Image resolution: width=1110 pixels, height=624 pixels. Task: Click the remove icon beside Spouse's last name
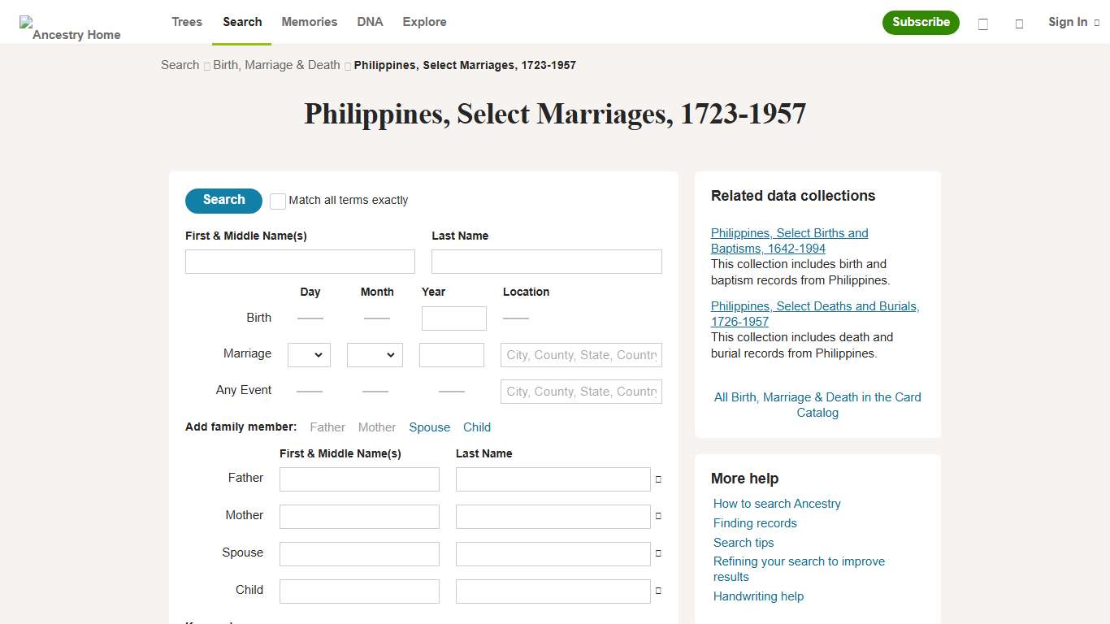coord(657,553)
